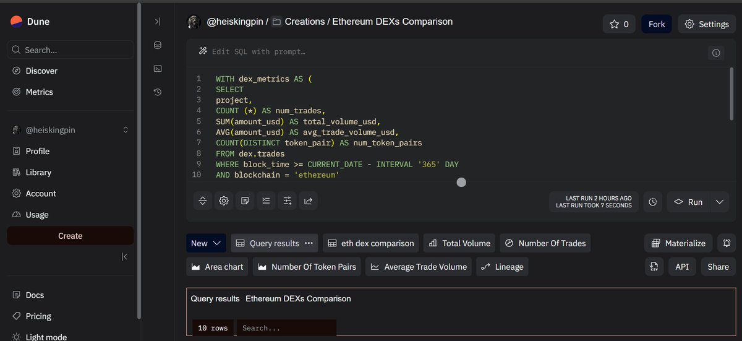Star this query
Screen dimensions: 742x341
coord(619,24)
